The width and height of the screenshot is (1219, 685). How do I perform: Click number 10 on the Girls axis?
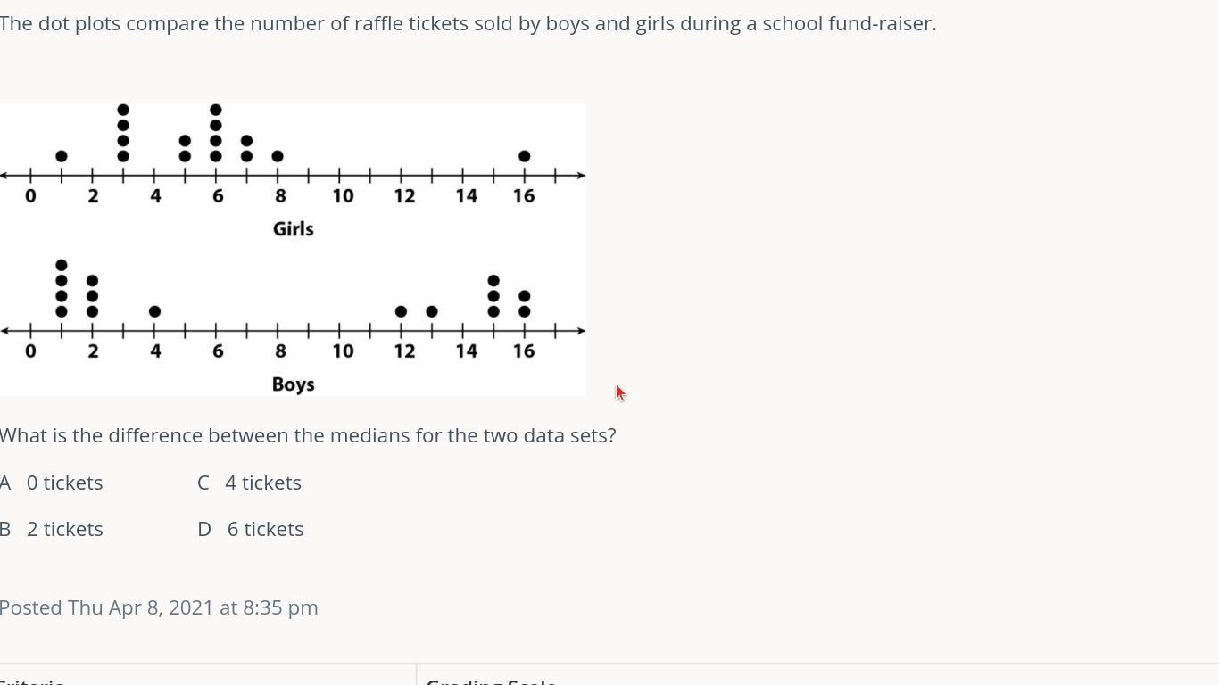click(343, 195)
